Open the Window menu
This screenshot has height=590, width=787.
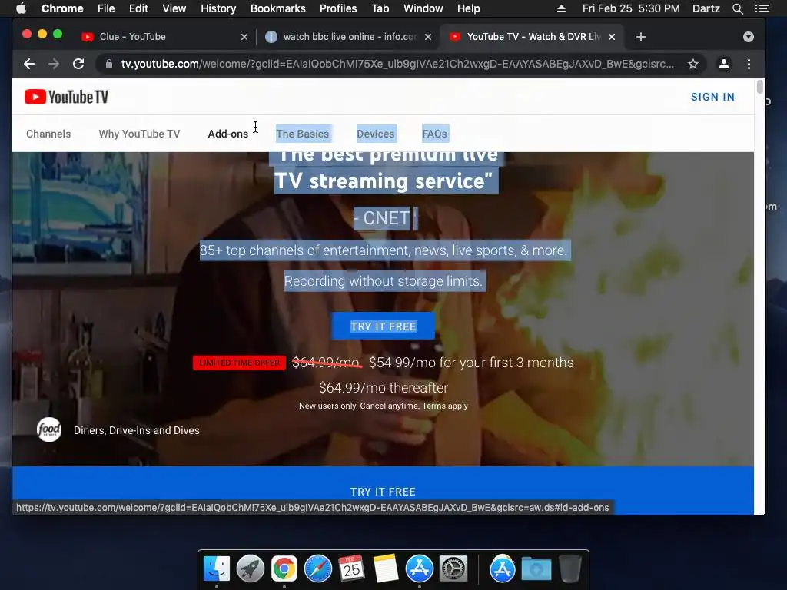coord(423,8)
